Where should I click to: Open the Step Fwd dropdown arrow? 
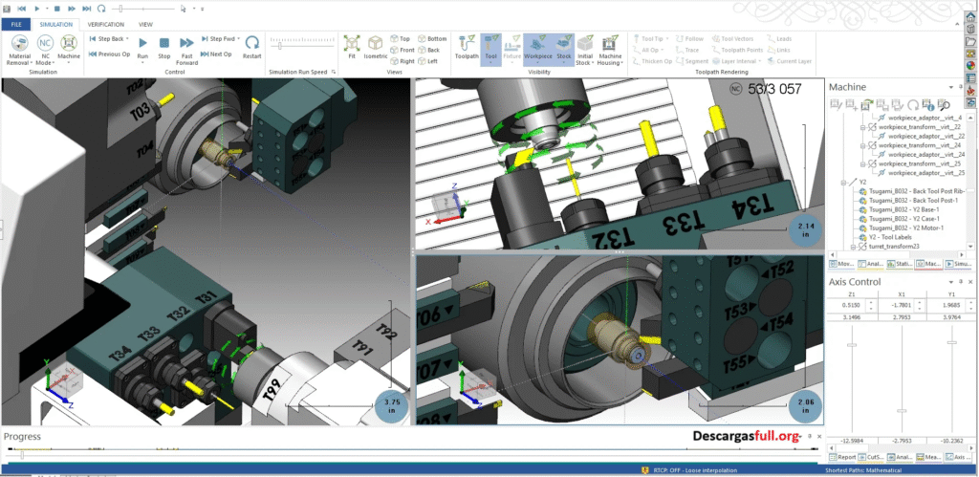tap(238, 38)
